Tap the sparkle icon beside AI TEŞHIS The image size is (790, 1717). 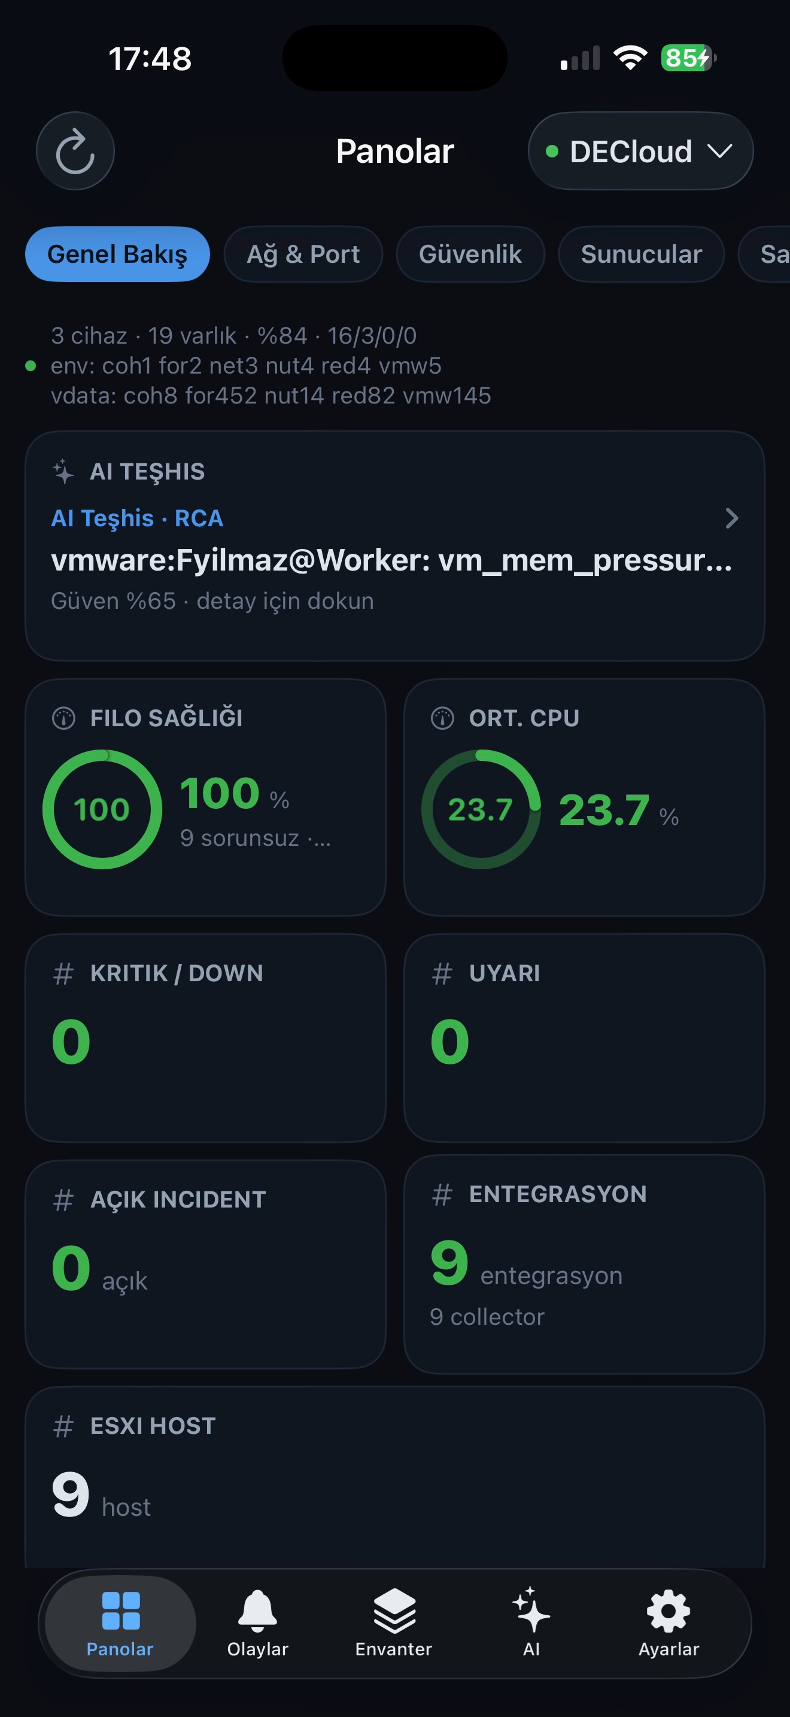click(63, 471)
